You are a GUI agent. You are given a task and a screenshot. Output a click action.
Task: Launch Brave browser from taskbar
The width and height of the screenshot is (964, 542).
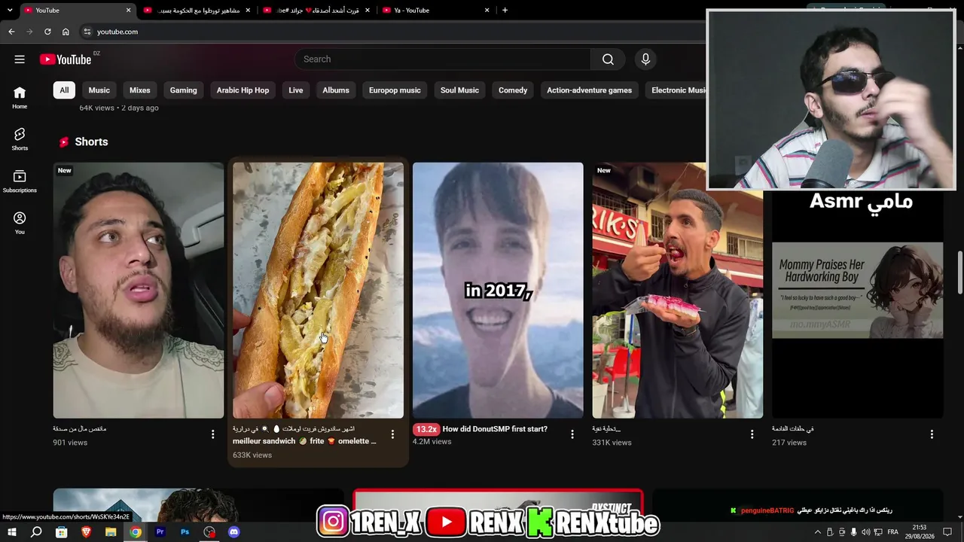(x=86, y=532)
